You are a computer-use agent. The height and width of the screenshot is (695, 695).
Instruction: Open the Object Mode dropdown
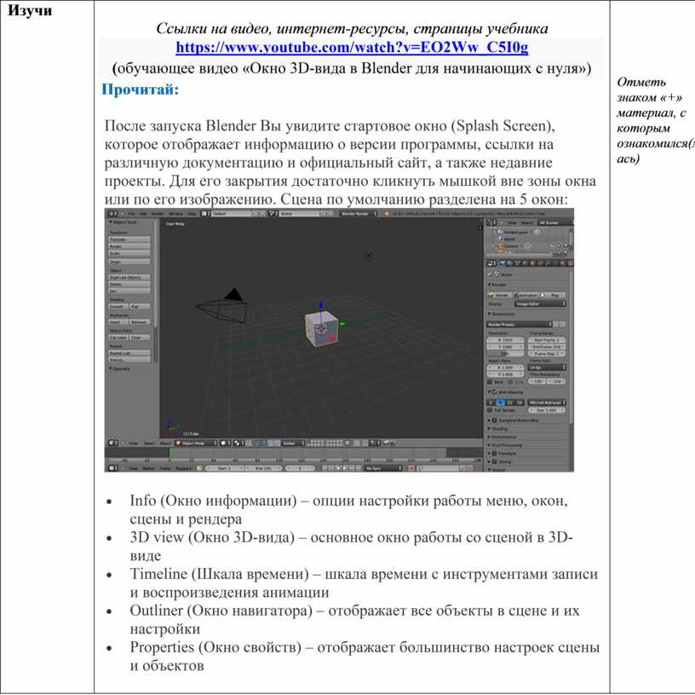click(x=196, y=443)
